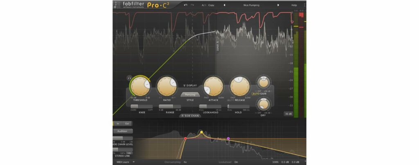Collapse the Side Chain panel
The image size is (419, 165).
(x=190, y=116)
